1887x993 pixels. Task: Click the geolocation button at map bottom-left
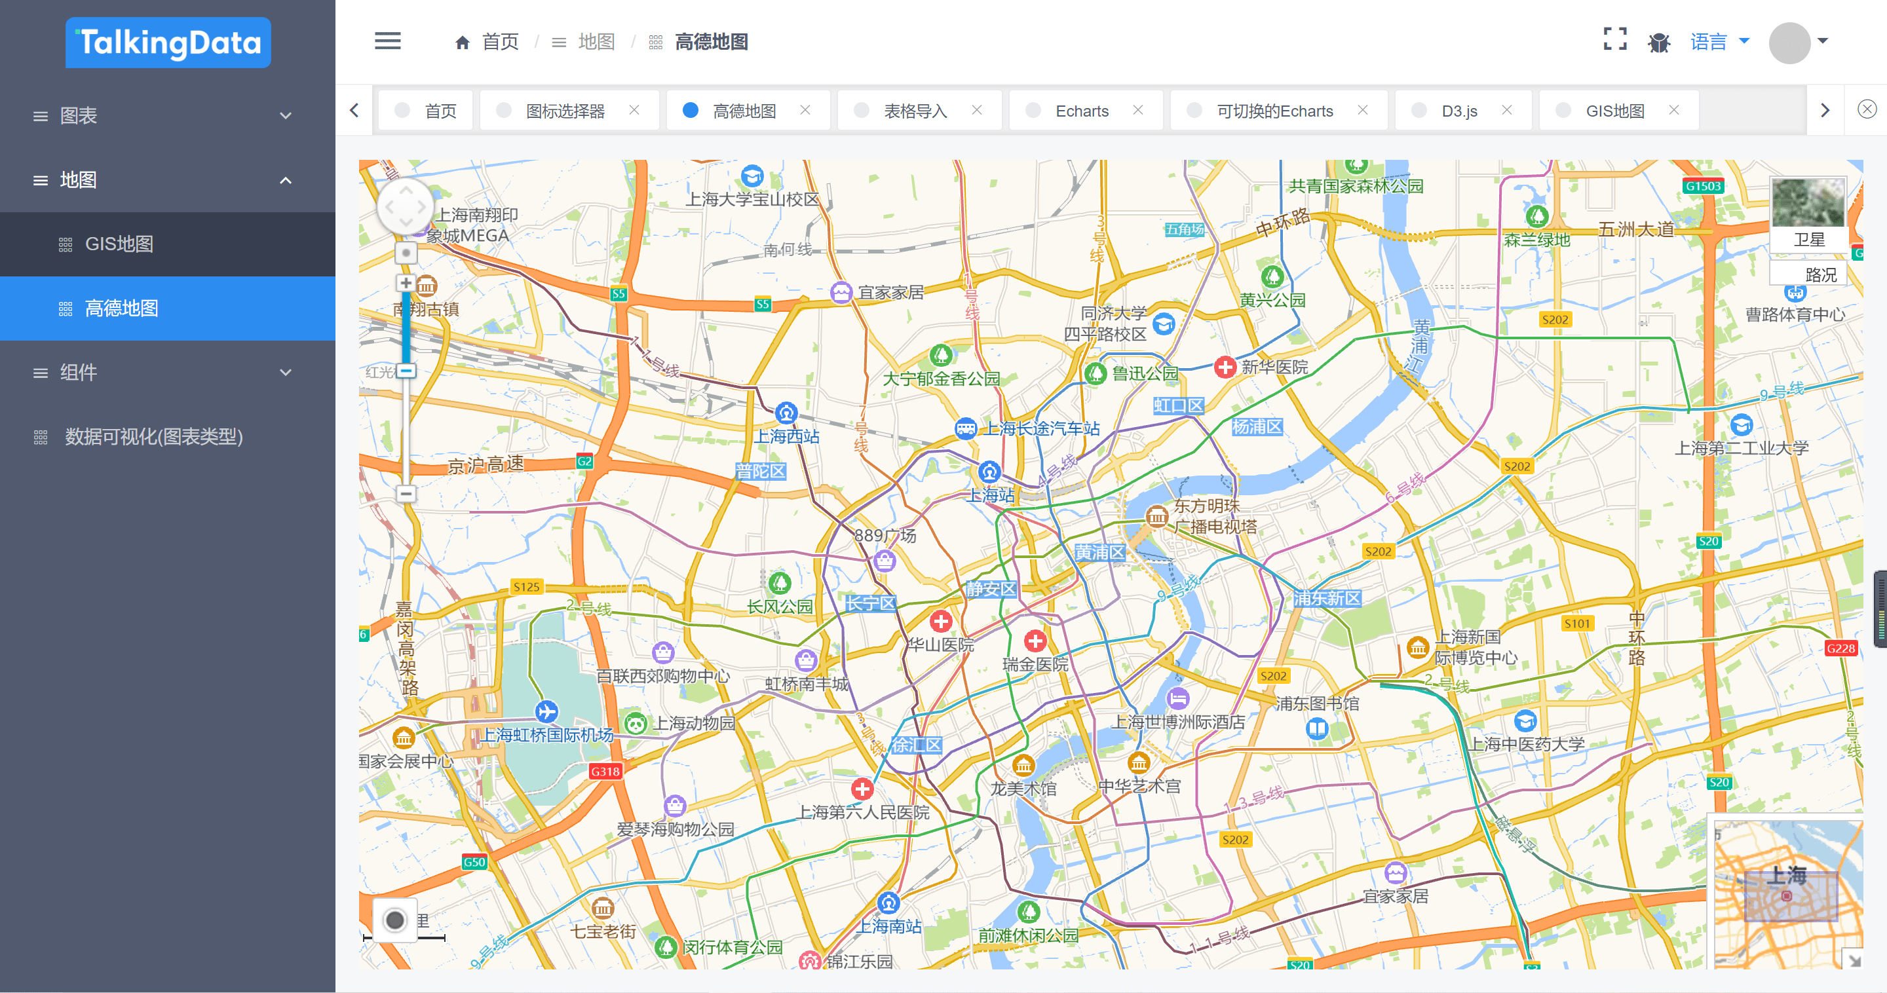[x=395, y=919]
